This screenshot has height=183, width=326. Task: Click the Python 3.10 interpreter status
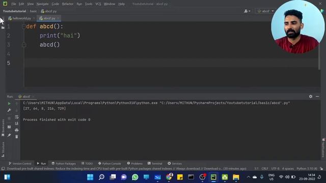click(307, 169)
